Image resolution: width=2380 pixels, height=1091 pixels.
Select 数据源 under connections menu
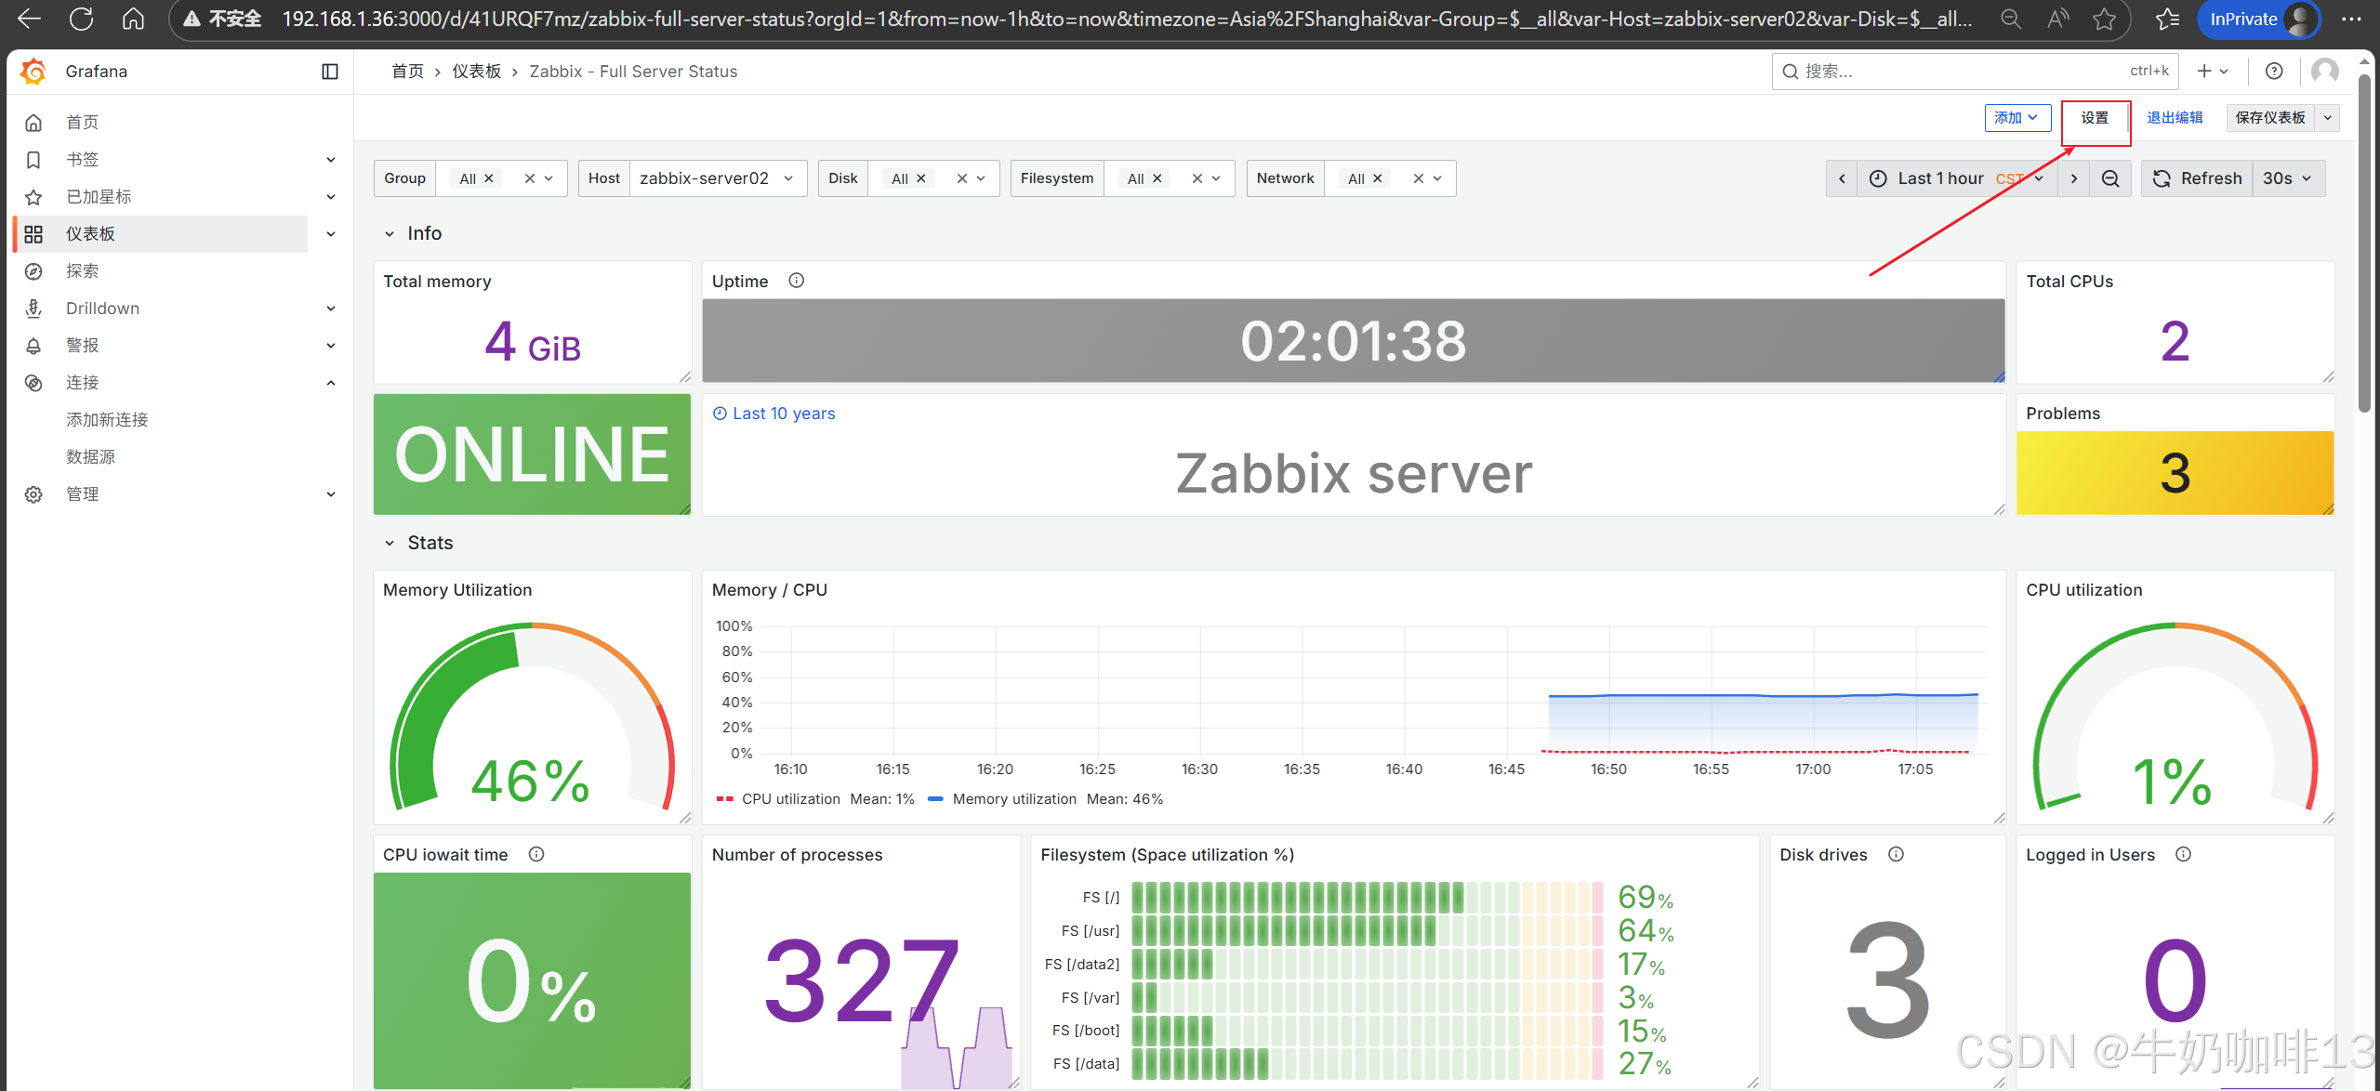[x=91, y=457]
